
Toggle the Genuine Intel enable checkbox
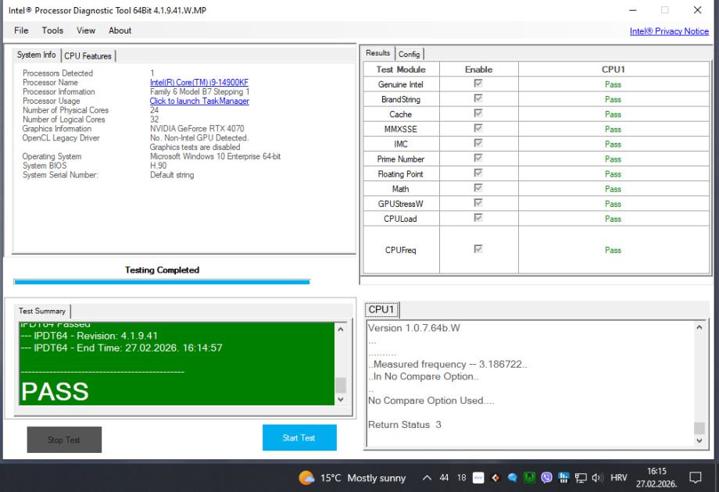click(x=478, y=84)
